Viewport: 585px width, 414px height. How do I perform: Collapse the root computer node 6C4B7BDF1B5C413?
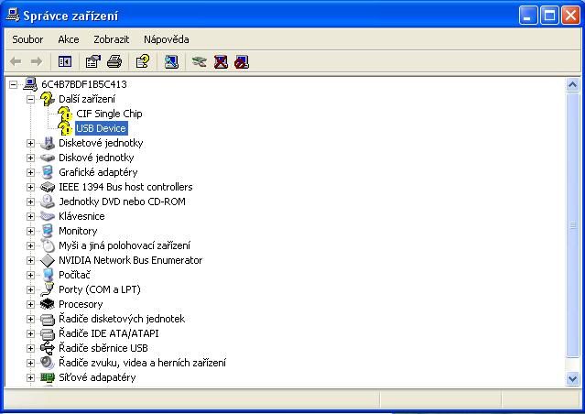tap(13, 84)
